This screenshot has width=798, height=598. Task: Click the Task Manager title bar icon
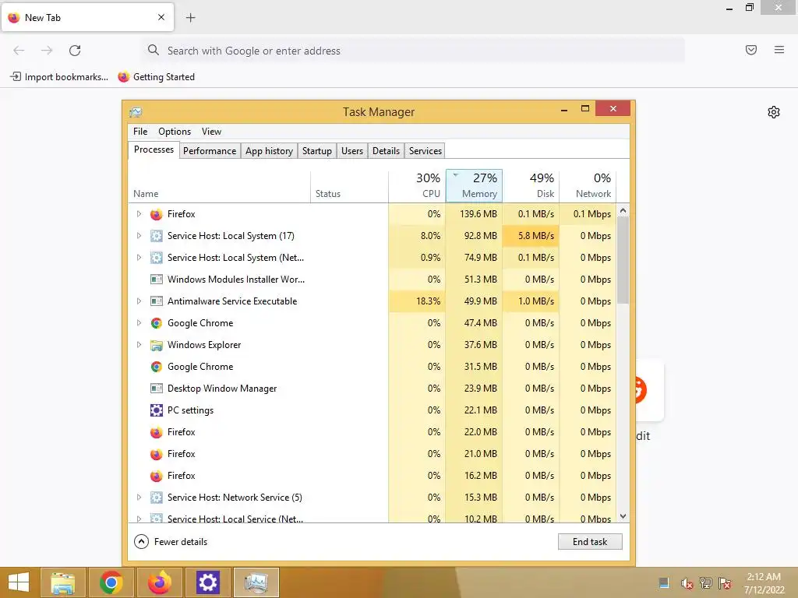tap(136, 112)
